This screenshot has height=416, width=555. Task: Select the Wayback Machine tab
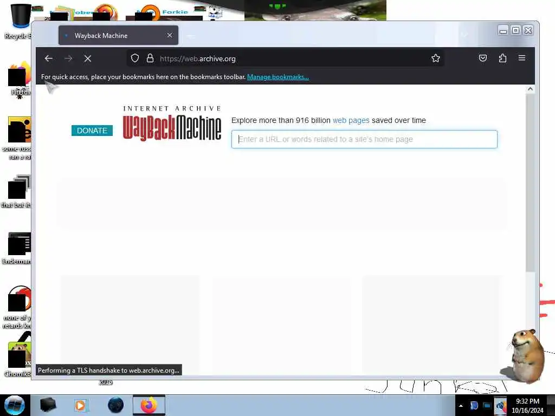[x=118, y=35]
